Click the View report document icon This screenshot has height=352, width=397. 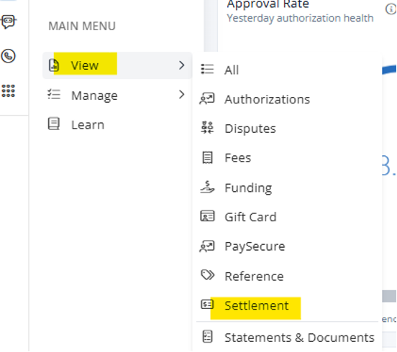(x=53, y=65)
